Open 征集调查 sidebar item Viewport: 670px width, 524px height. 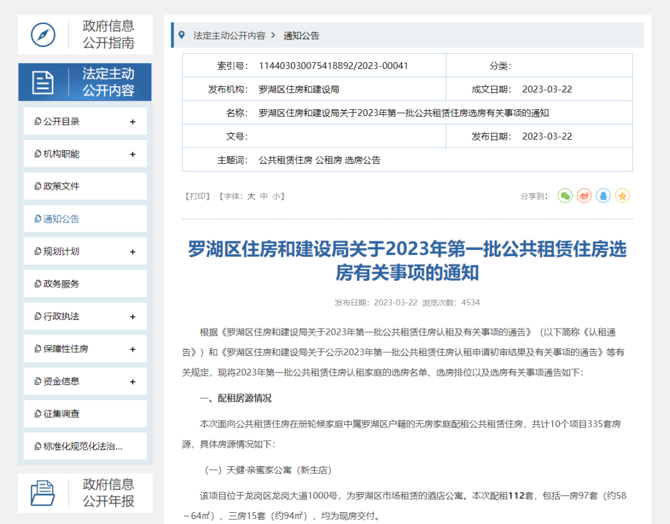coord(85,414)
